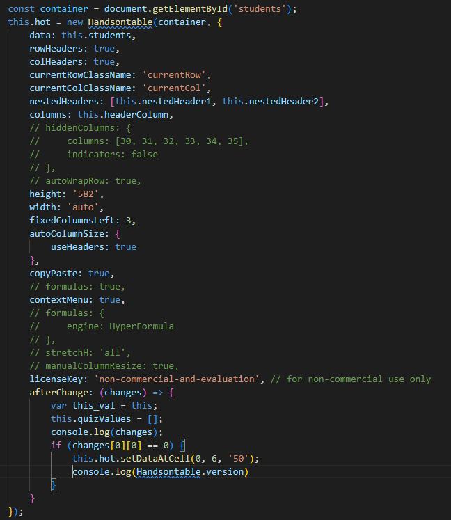Click 'this.quizValues = []' assignment
The height and width of the screenshot is (520, 451).
coord(106,419)
